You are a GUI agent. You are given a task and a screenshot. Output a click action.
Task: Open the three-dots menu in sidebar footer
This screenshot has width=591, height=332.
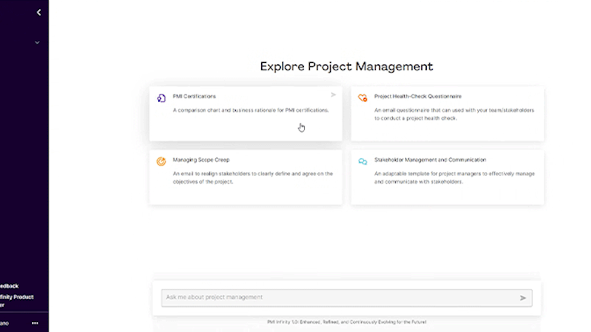tap(35, 323)
